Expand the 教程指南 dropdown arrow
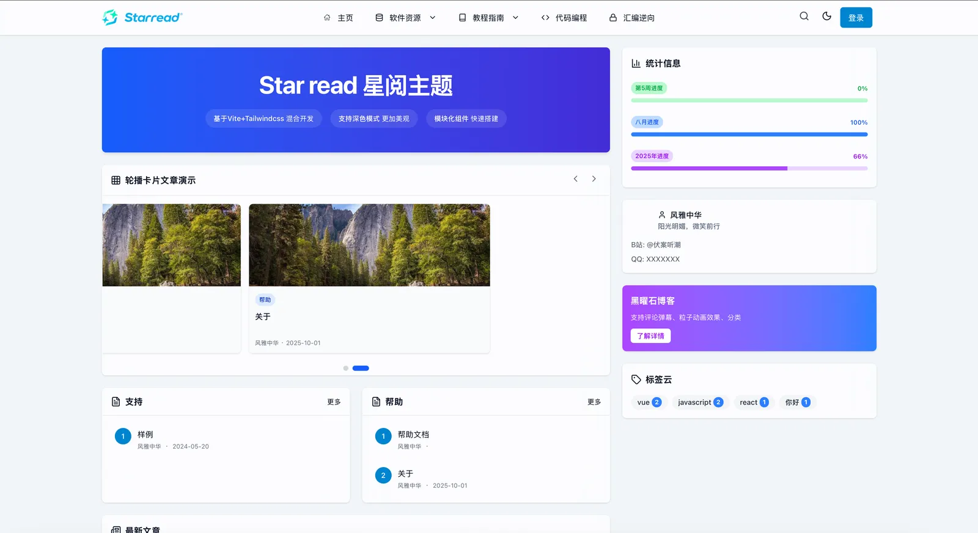The height and width of the screenshot is (533, 978). click(x=515, y=18)
